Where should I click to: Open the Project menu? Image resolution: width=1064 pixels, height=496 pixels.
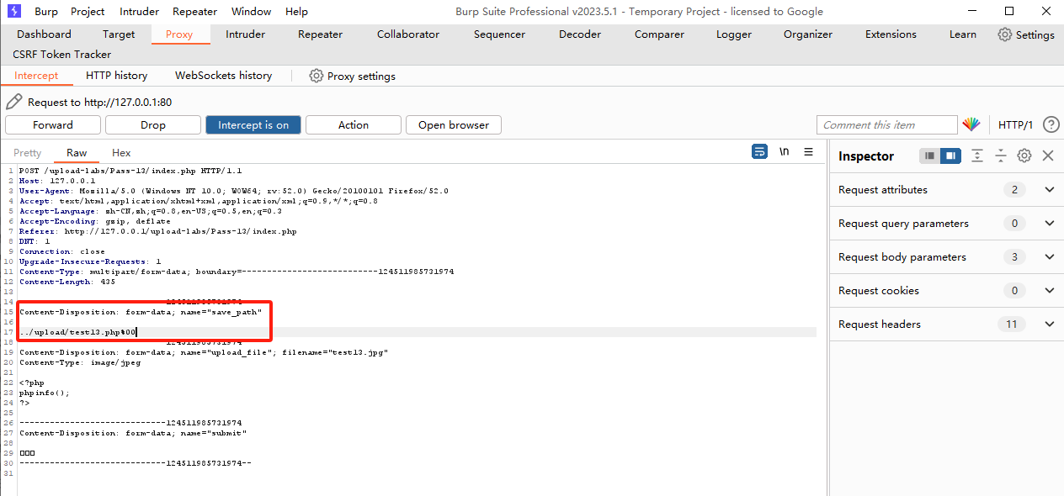[x=88, y=12]
